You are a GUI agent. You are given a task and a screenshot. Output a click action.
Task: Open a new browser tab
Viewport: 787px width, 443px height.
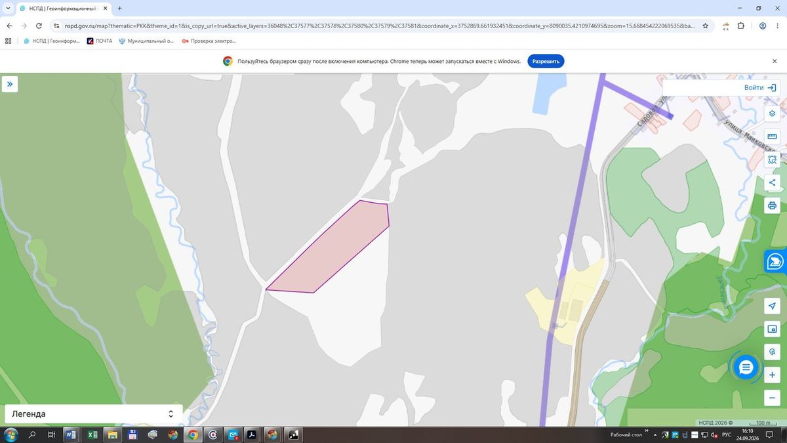coord(119,9)
